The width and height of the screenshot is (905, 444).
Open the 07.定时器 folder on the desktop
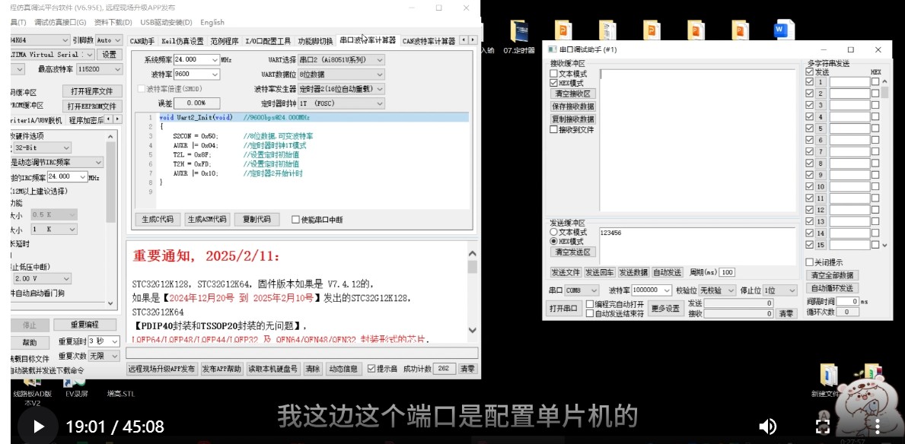pyautogui.click(x=520, y=29)
